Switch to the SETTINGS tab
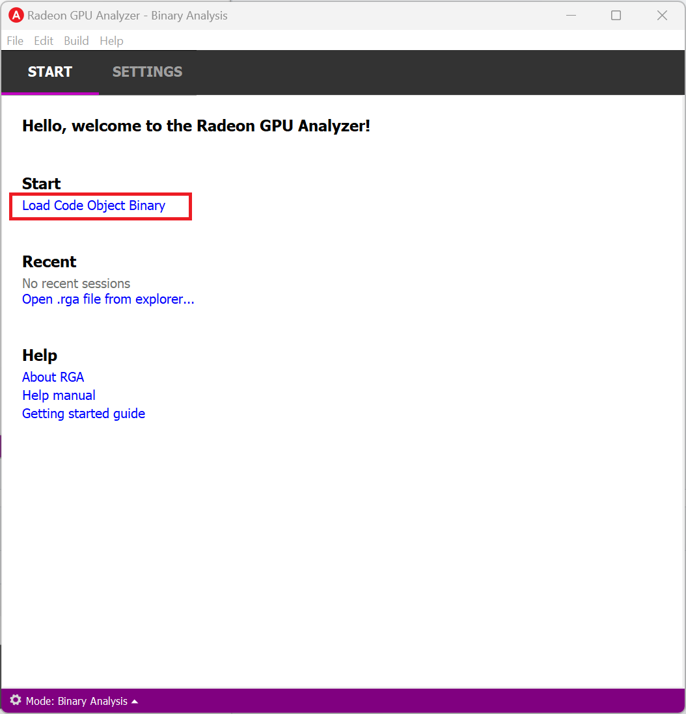This screenshot has height=714, width=686. point(147,72)
